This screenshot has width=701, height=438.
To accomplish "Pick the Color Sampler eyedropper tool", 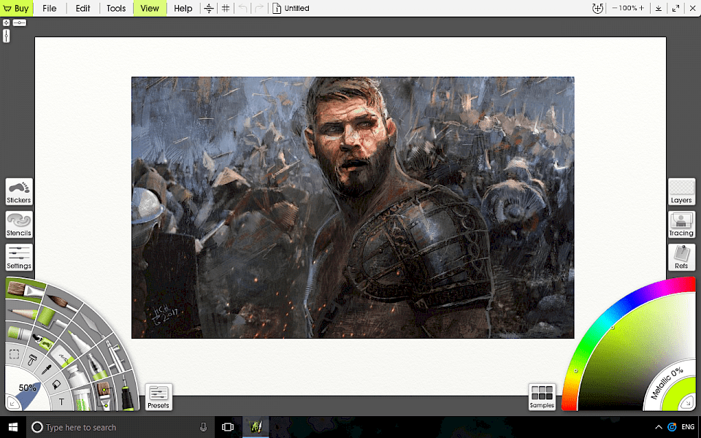I will 47,369.
